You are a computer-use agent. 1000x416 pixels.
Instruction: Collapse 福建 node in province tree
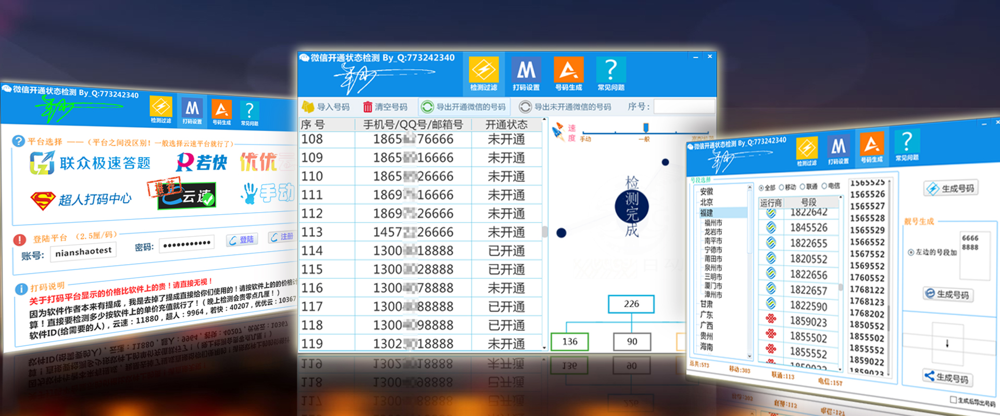pos(706,213)
